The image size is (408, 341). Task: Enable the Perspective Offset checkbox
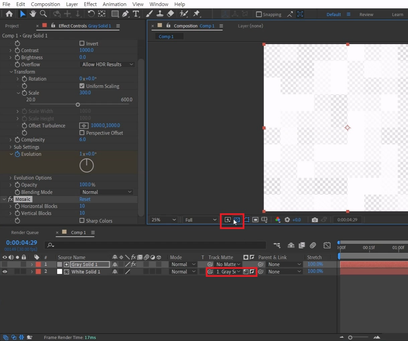coord(82,133)
